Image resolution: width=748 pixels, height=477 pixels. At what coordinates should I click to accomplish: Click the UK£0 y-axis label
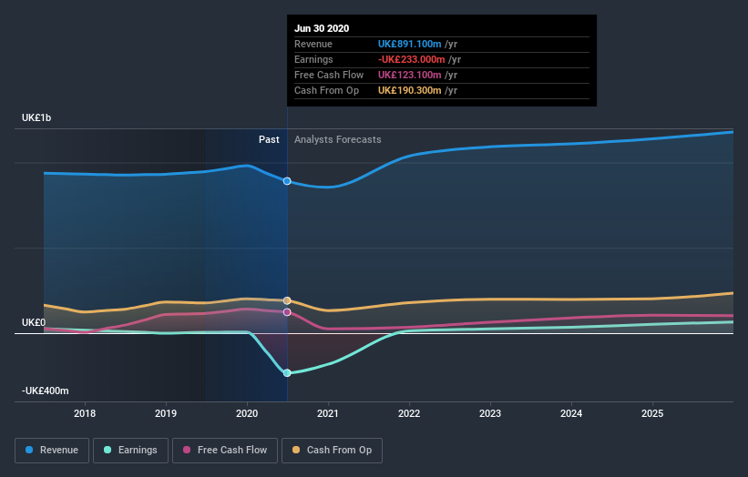34,322
